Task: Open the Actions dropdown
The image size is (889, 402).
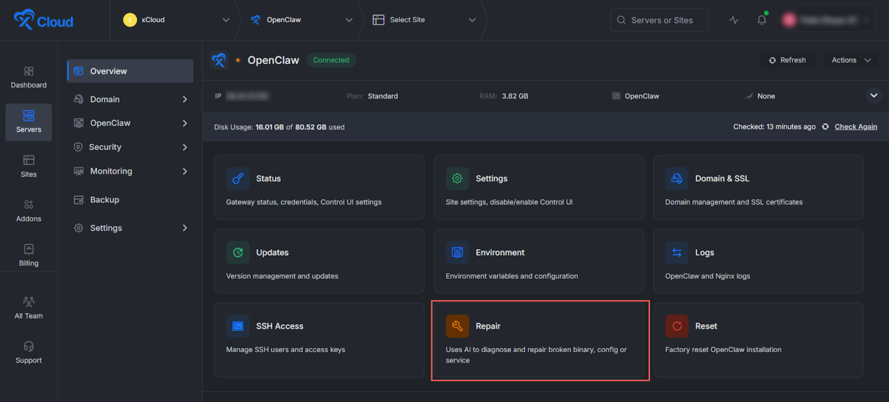Action: 851,60
